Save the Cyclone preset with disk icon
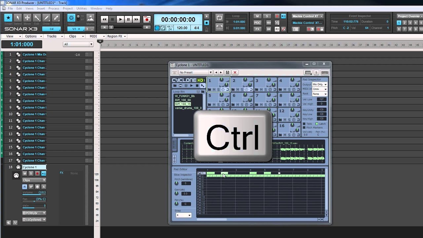423x238 pixels. [227, 72]
